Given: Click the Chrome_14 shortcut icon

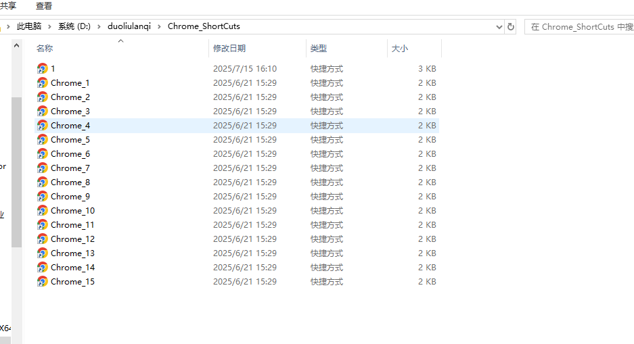Looking at the screenshot, I should (x=43, y=267).
